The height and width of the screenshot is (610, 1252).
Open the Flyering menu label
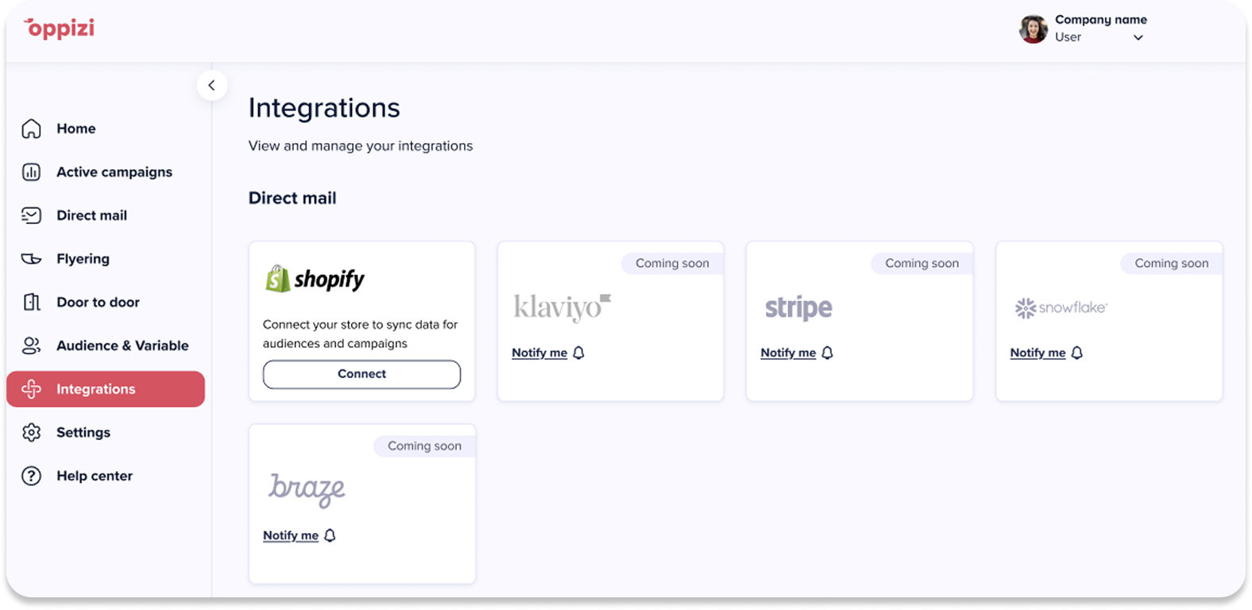(83, 259)
